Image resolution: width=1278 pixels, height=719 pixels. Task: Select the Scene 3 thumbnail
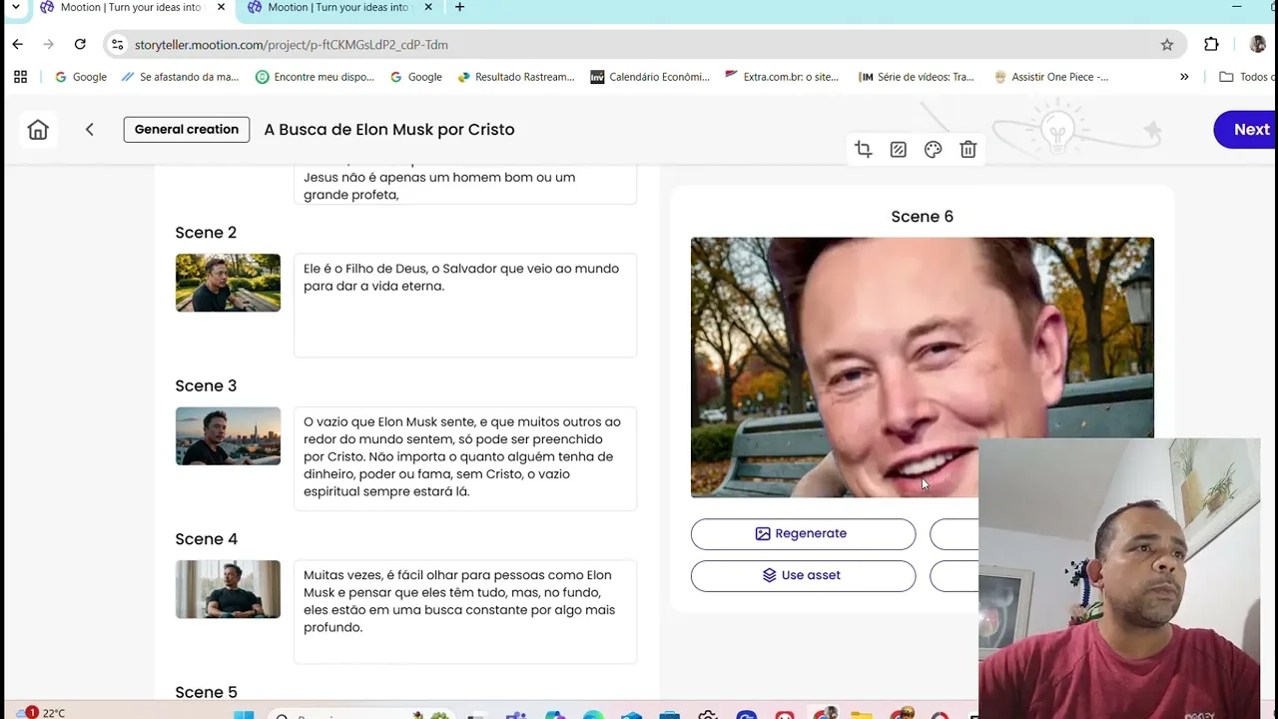(x=228, y=435)
